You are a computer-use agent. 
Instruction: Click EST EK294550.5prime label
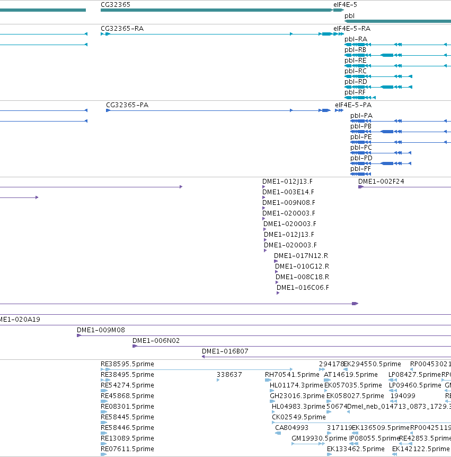[x=372, y=364]
